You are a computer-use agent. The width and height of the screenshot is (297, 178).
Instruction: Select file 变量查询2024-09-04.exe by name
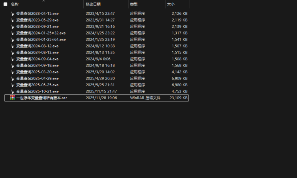click(37, 59)
